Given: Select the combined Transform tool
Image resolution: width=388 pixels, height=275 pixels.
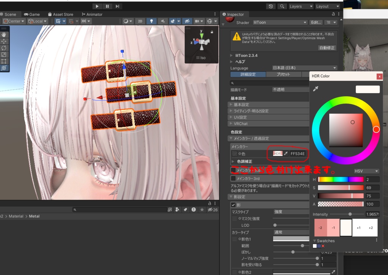Looking at the screenshot, I should pos(4,68).
